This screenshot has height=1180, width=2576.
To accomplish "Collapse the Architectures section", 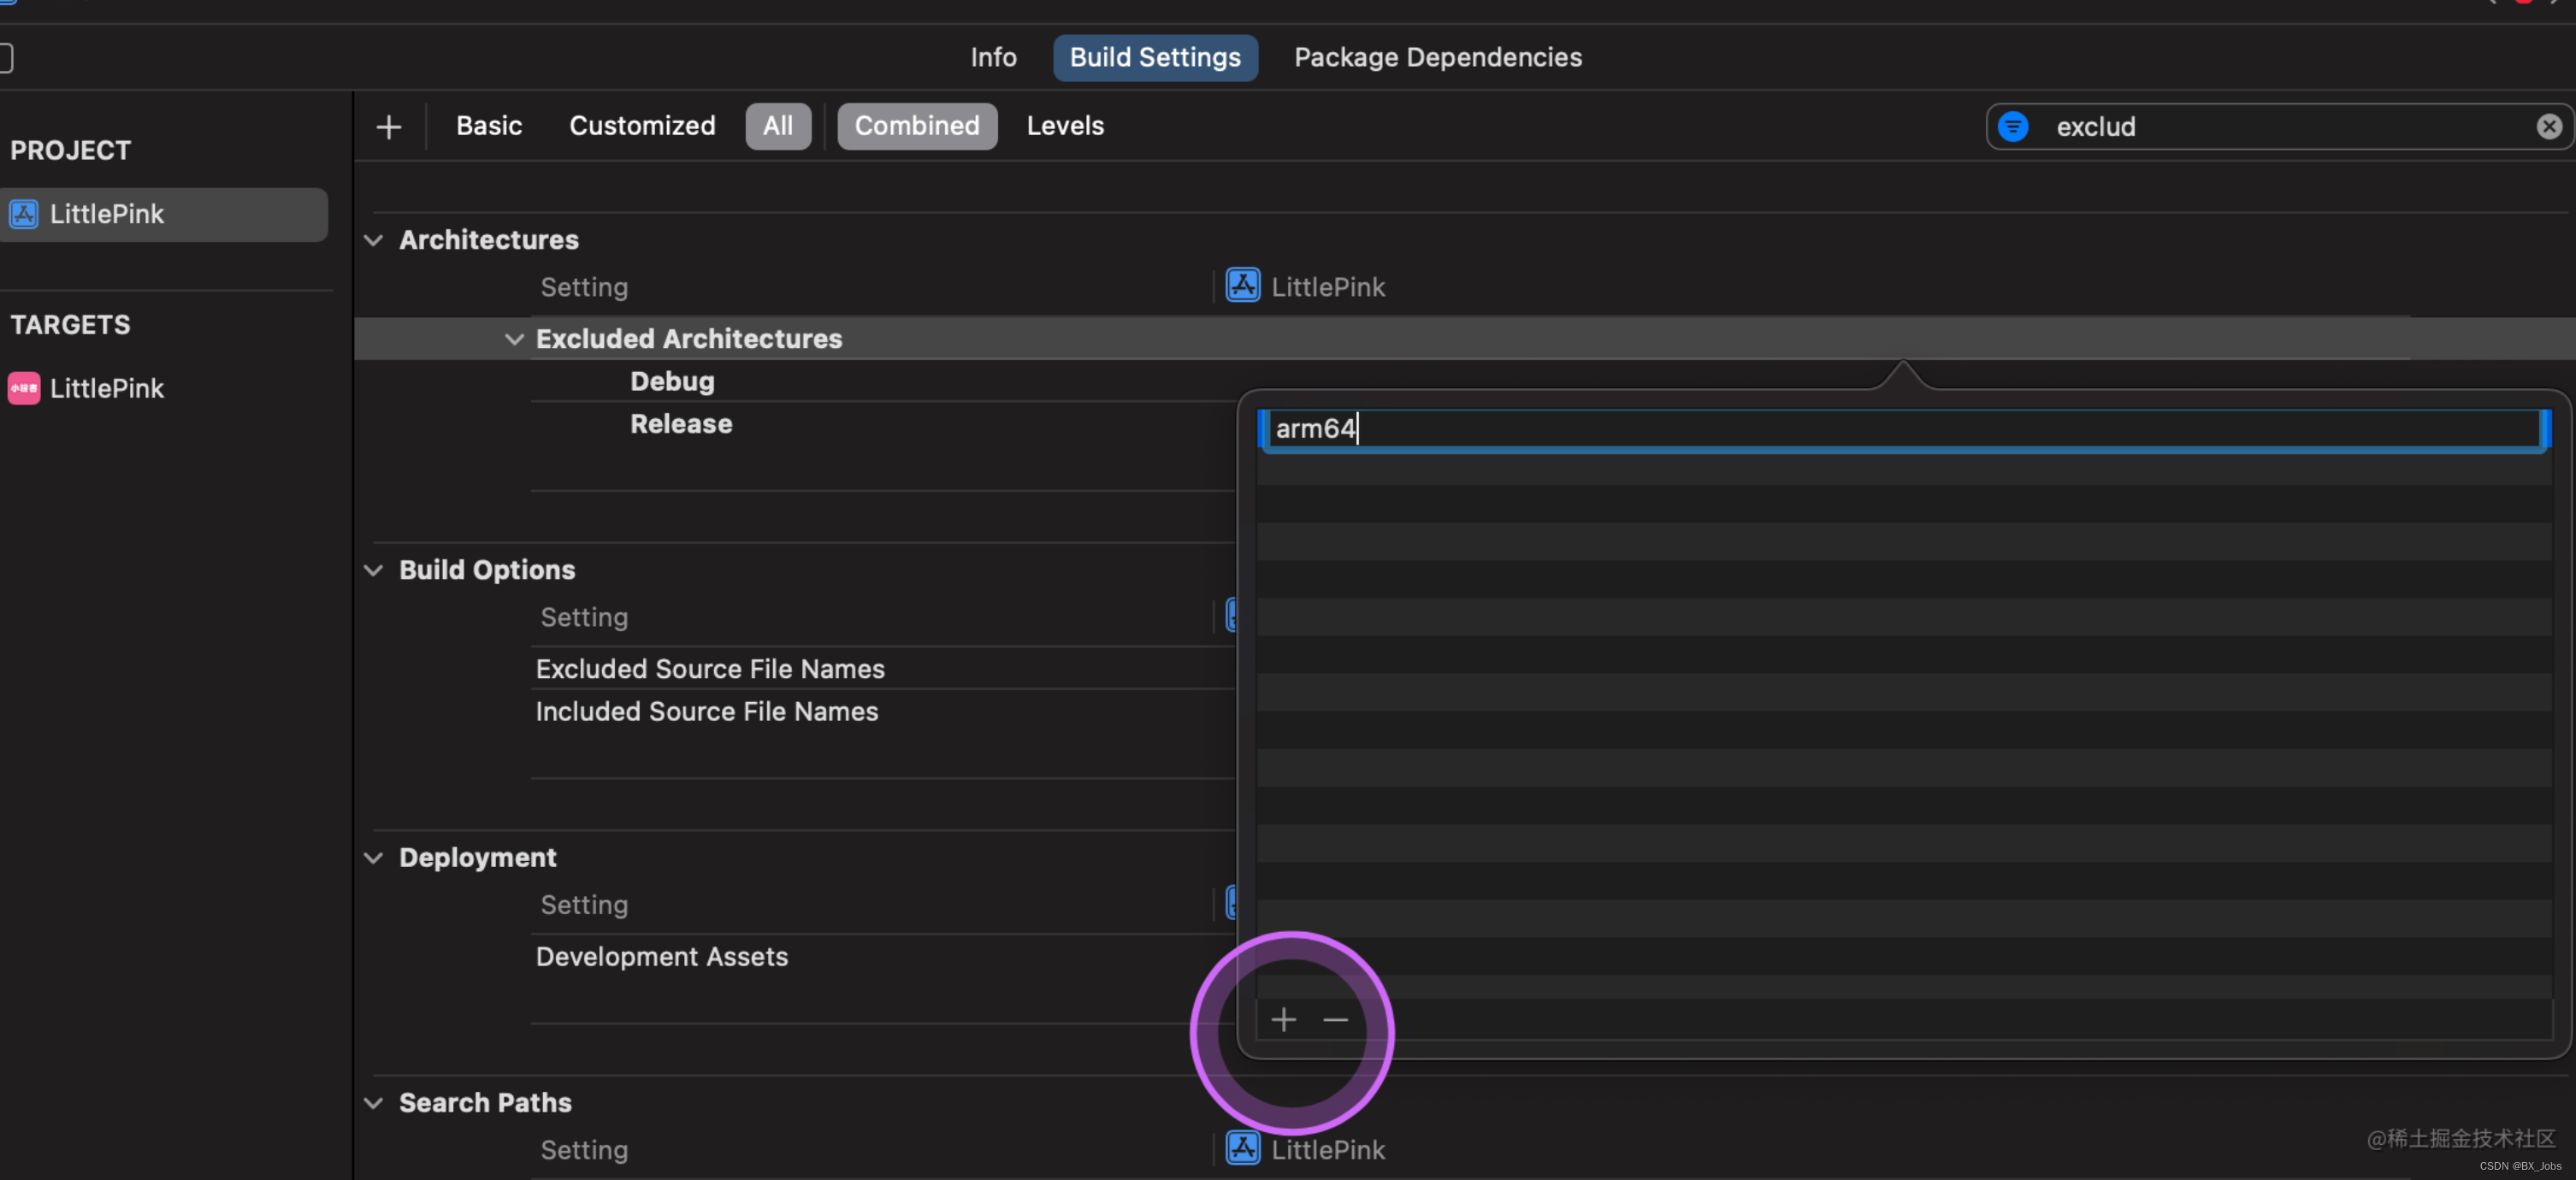I will (373, 240).
